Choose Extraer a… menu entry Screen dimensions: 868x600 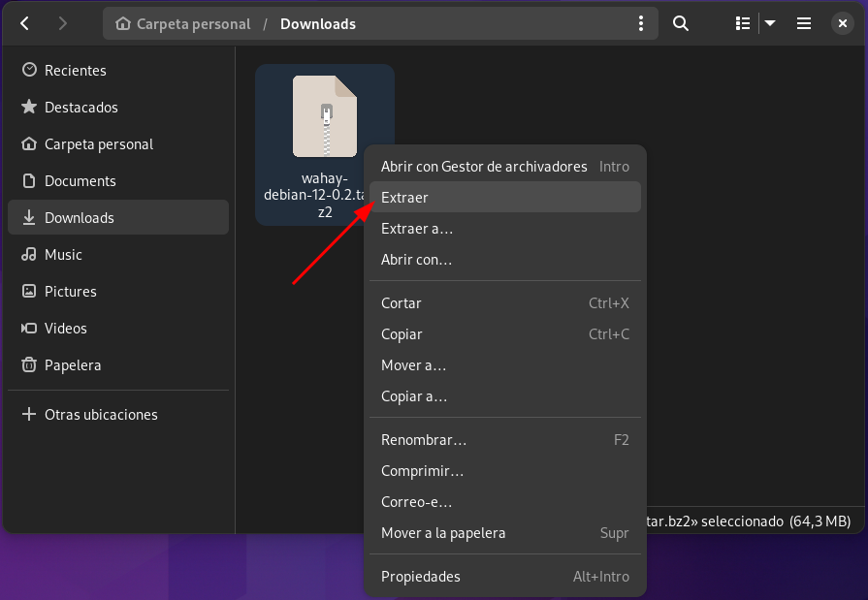point(417,229)
